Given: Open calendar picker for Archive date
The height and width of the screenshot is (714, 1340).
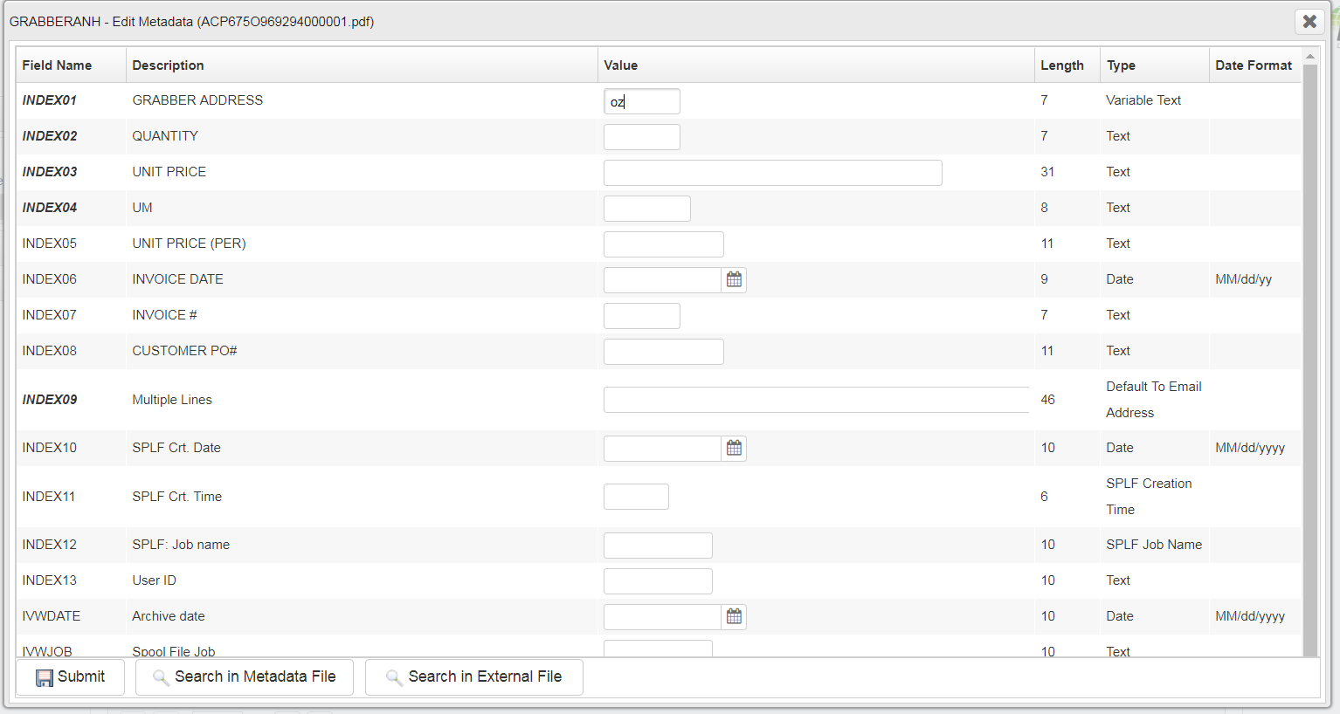Looking at the screenshot, I should pyautogui.click(x=734, y=616).
